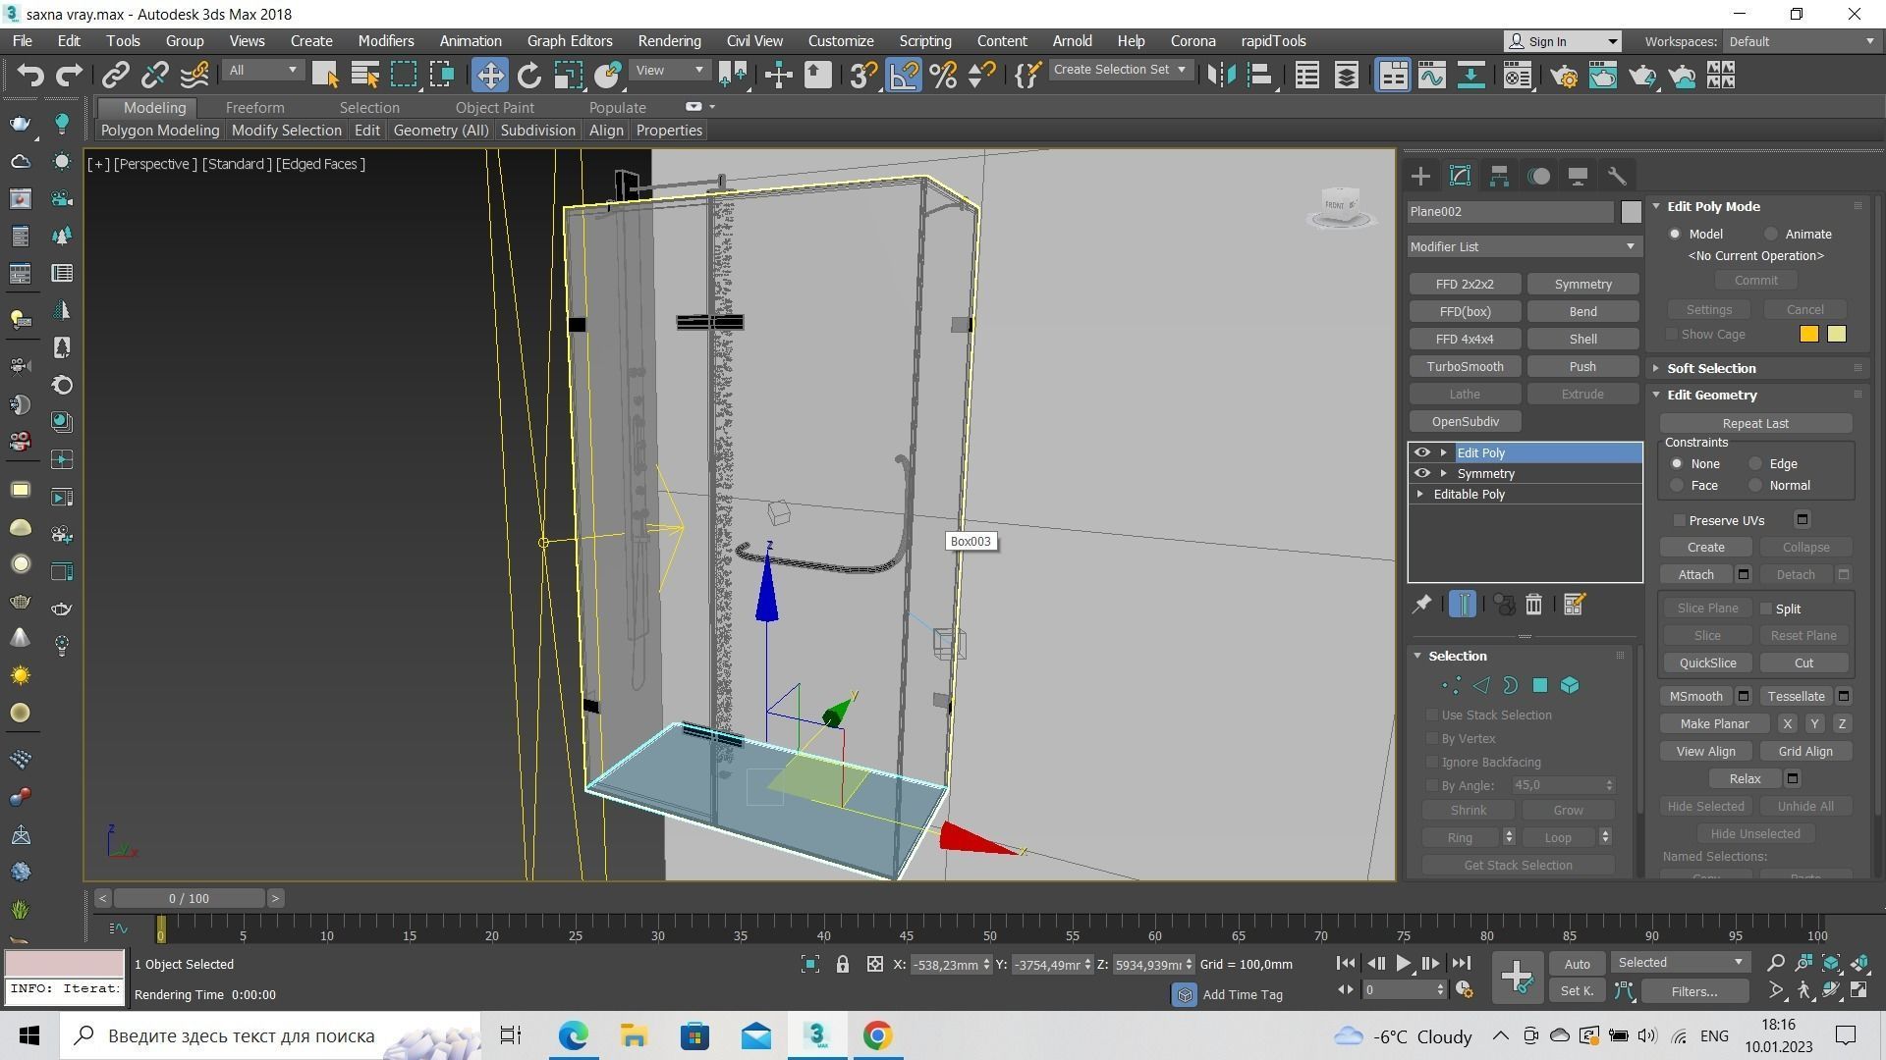Click the pale yellow cage color swatch

(1836, 335)
